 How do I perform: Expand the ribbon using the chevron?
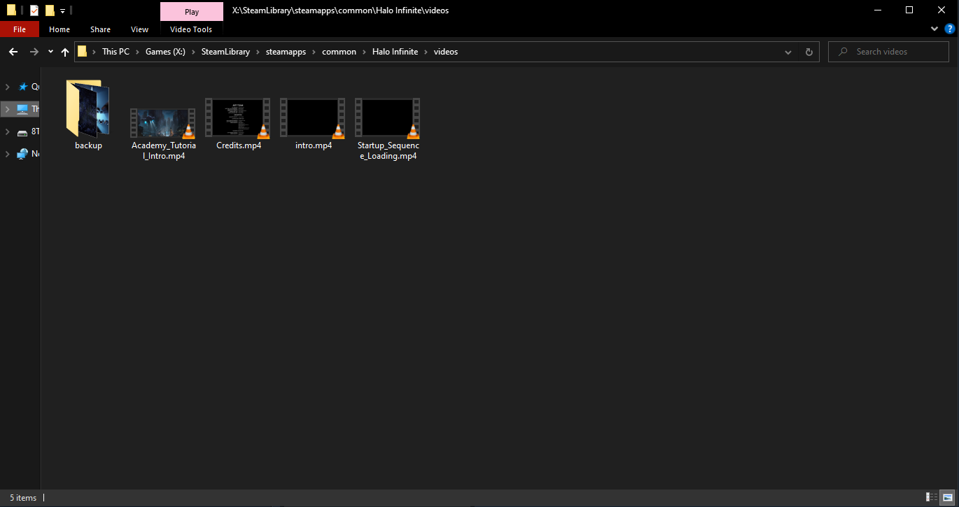[934, 29]
